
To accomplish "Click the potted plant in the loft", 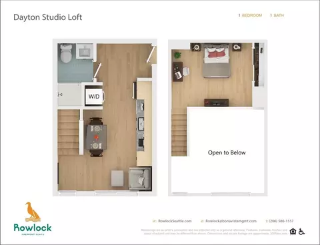I will [177, 55].
